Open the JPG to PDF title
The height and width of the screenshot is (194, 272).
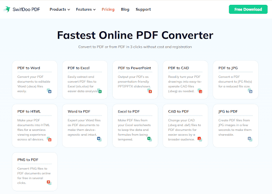point(228,111)
